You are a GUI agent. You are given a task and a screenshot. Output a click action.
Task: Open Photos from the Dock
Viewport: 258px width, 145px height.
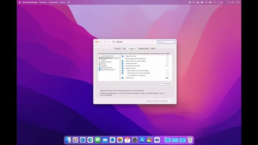tap(120, 140)
